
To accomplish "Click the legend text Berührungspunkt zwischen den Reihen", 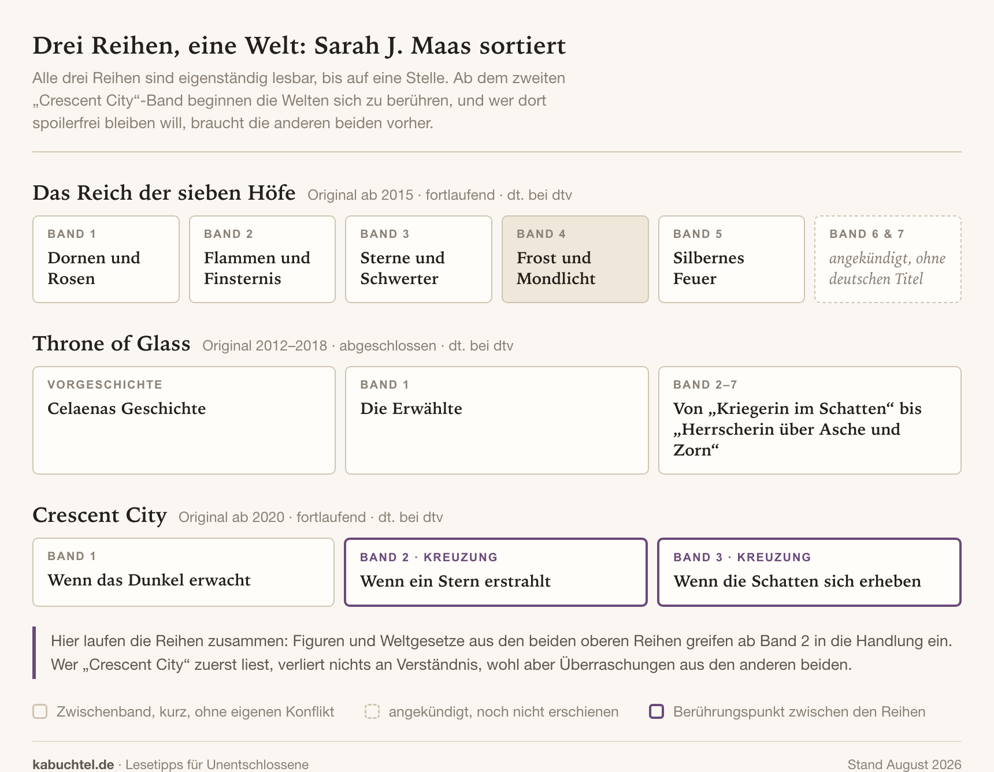I will point(799,712).
